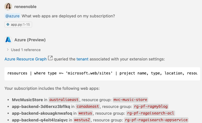Click the resources query code block

[102, 73]
